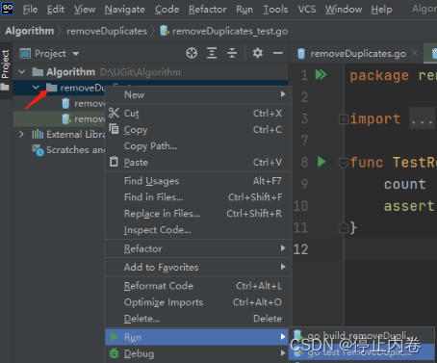Screen dimensions: 437x363
Task: Open the Refactor menu in menu bar
Action: point(208,10)
